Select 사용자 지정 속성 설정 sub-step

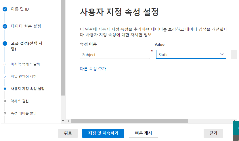28,89
